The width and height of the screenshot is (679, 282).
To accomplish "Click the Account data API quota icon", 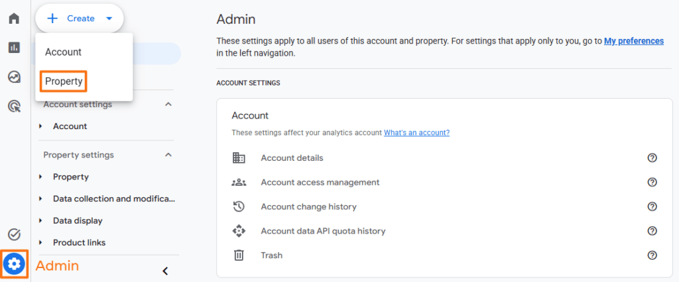I will point(239,231).
